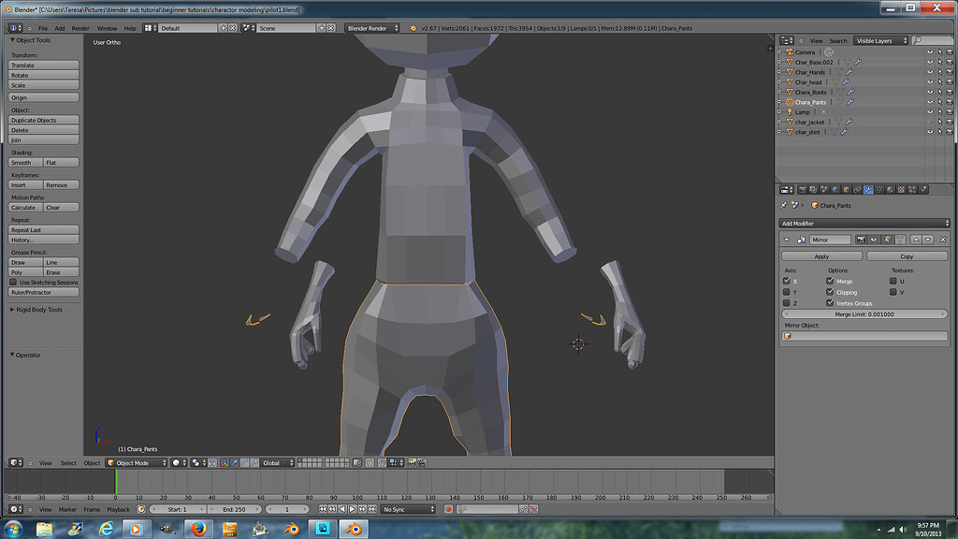This screenshot has width=958, height=539.
Task: Open the Global orientation dropdown
Action: coord(278,462)
